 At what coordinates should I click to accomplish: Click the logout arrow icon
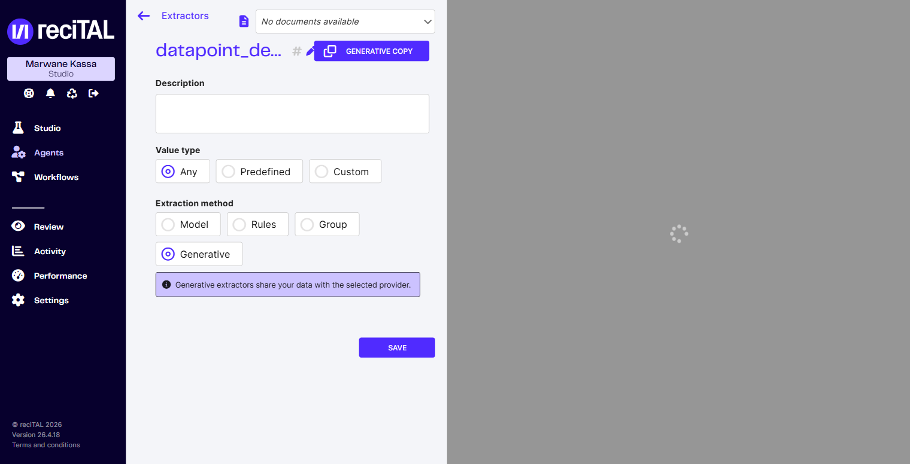click(x=93, y=93)
